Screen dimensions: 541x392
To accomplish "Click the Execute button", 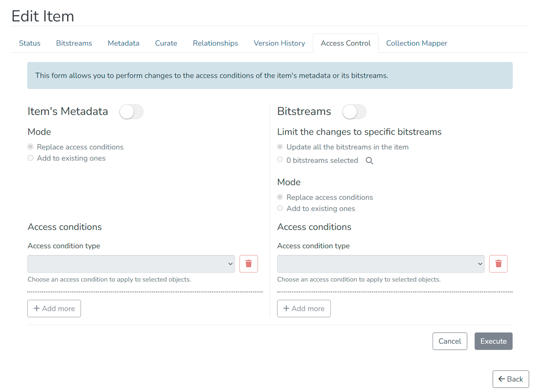I will click(493, 341).
